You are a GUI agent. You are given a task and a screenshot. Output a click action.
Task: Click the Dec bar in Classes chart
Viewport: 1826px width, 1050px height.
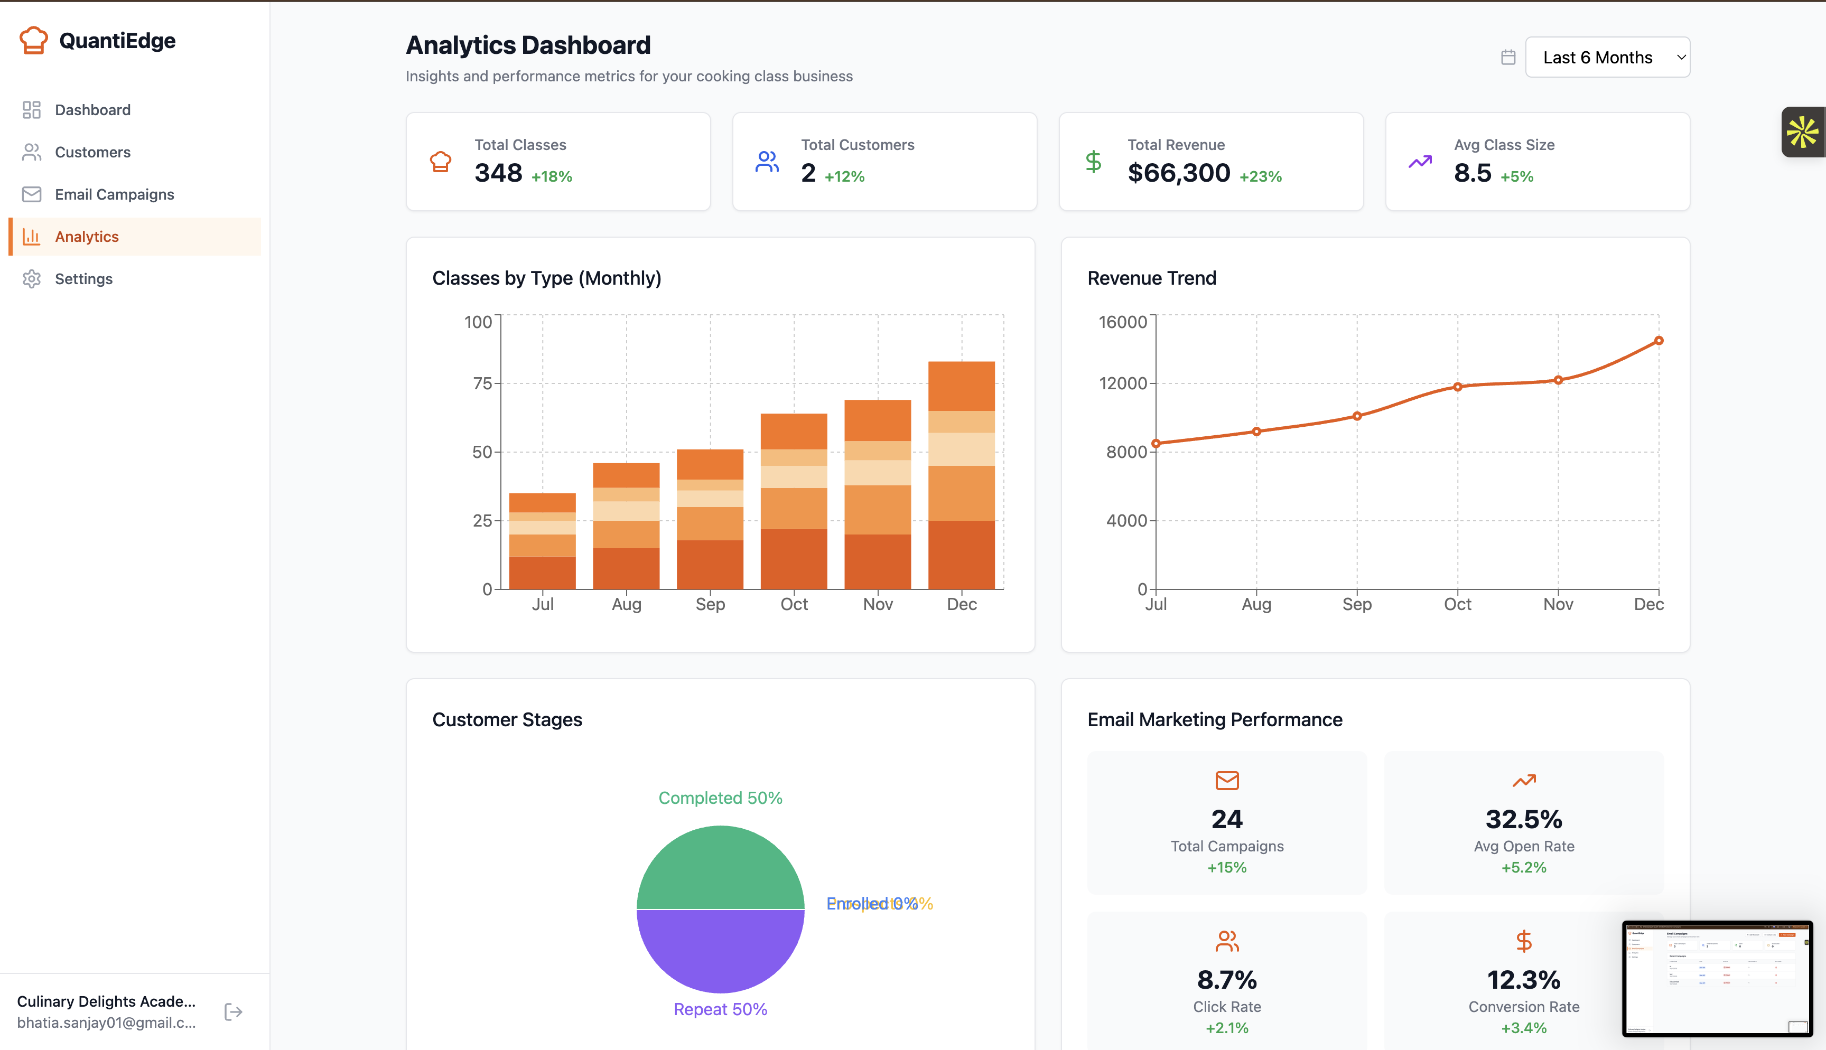pos(961,476)
